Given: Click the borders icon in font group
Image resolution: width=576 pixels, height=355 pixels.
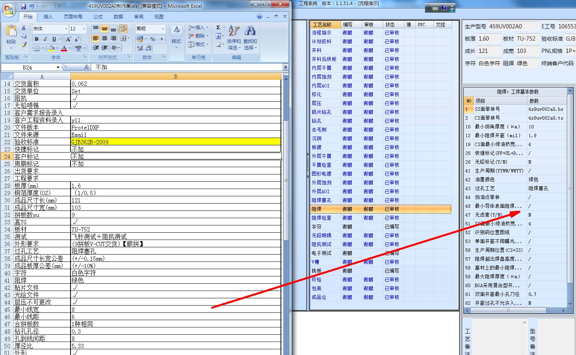Looking at the screenshot, I should pos(37,48).
